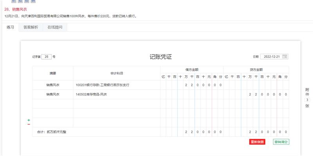
Task: Open the 答案解析 tab
Action: [31, 27]
